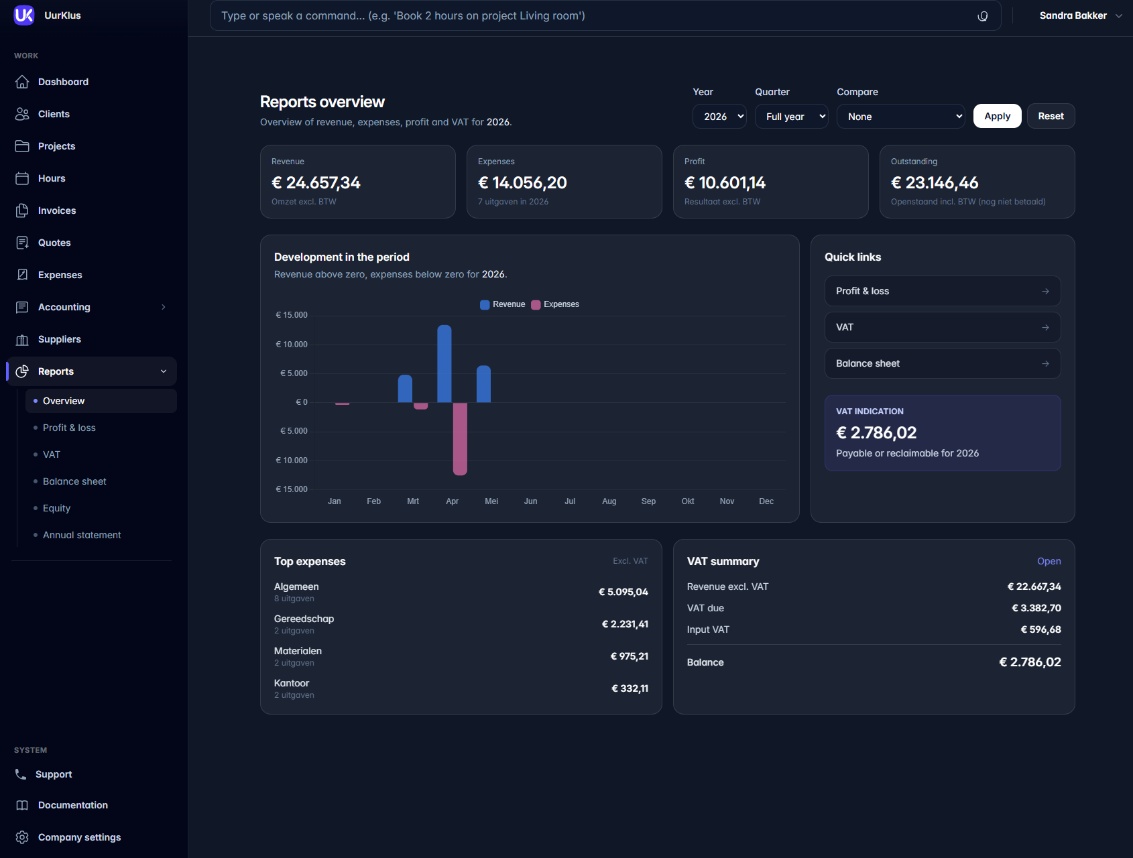Screen dimensions: 1133x858
Task: Click the Profit & loss quick link arrow
Action: [1045, 291]
